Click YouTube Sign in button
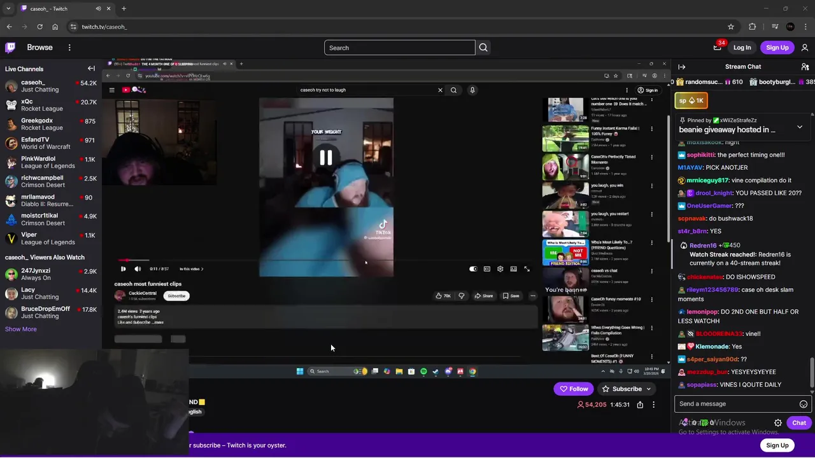The width and height of the screenshot is (815, 458). 648,90
